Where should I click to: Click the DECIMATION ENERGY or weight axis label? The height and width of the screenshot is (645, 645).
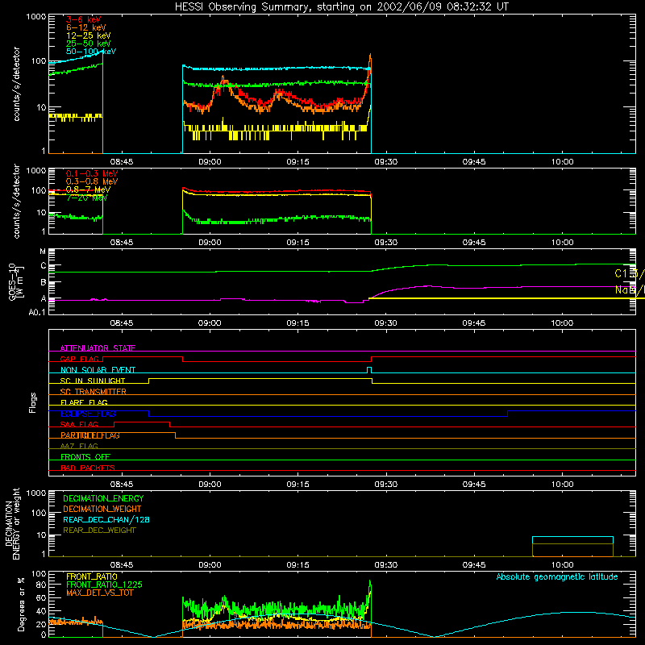[x=12, y=523]
